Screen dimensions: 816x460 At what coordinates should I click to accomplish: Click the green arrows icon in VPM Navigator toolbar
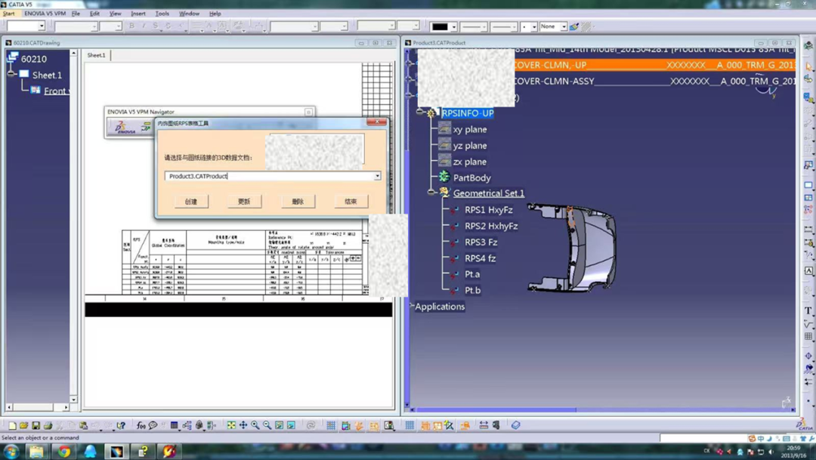(146, 127)
